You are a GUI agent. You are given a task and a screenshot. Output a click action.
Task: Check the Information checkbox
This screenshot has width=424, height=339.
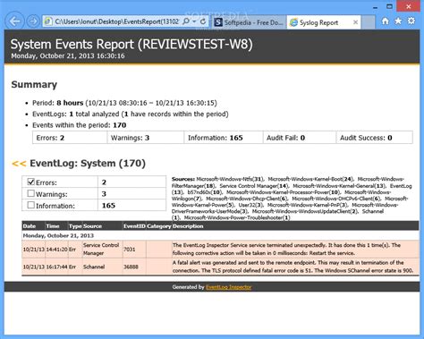pos(30,205)
